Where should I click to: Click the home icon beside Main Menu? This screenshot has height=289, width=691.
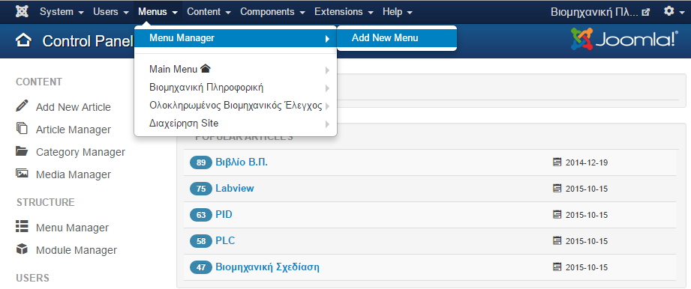tap(206, 69)
